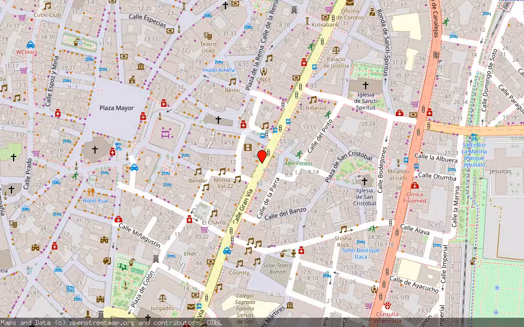This screenshot has width=524, height=327.
Task: Select the Plaza de Colón label
Action: pyautogui.click(x=142, y=289)
